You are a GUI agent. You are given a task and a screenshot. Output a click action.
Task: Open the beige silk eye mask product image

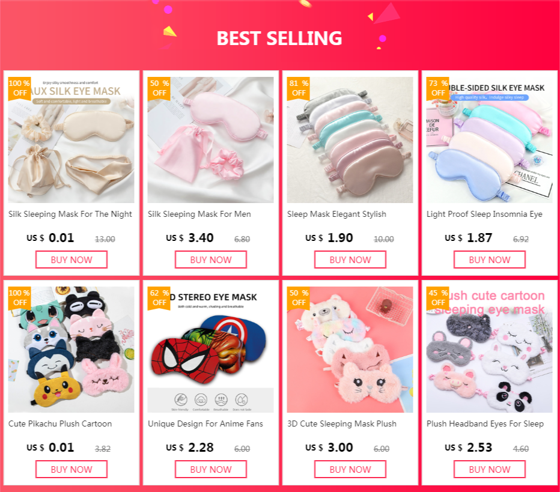(x=72, y=140)
